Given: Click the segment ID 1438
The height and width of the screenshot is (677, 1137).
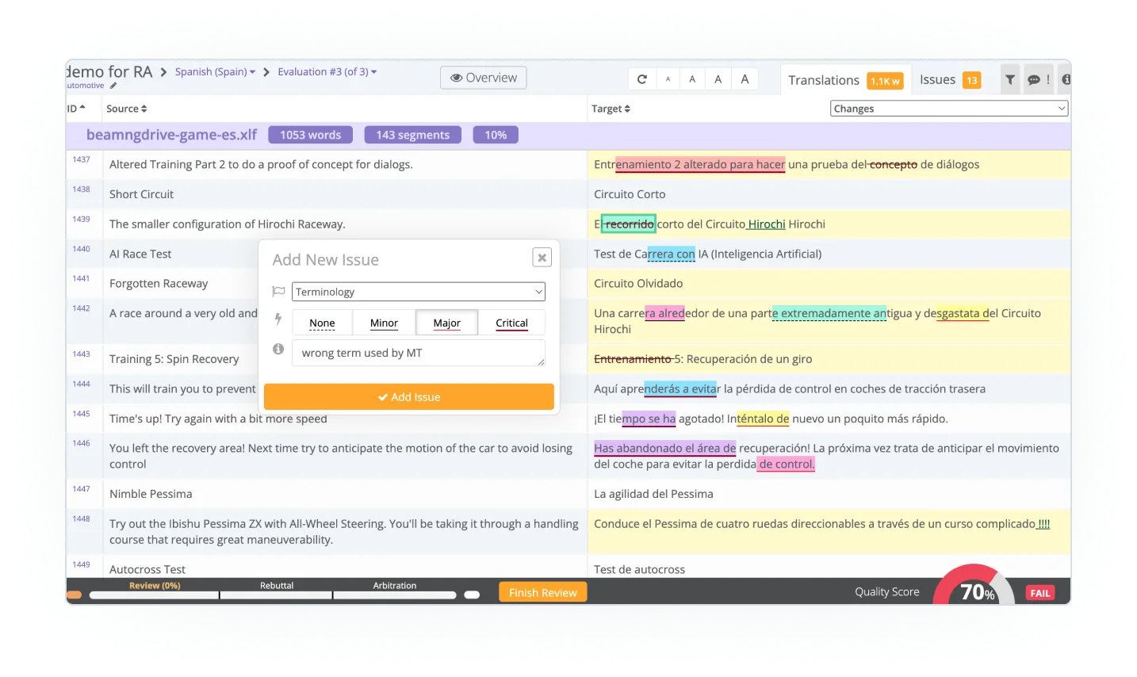Looking at the screenshot, I should 81,189.
